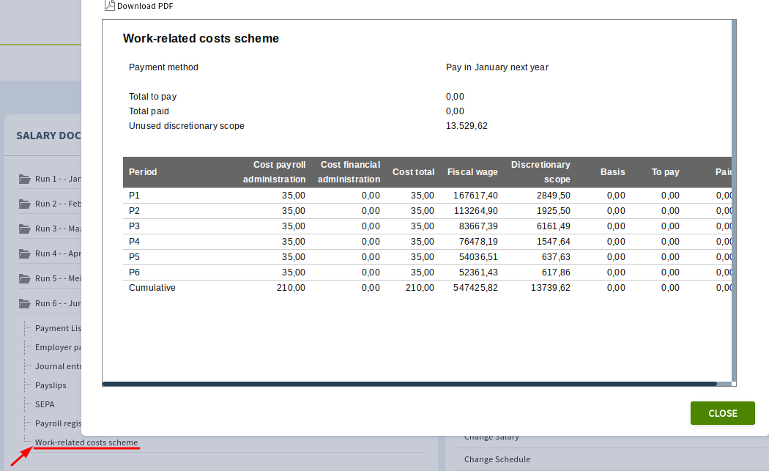
Task: Click the Discretionary scope column header
Action: [540, 172]
